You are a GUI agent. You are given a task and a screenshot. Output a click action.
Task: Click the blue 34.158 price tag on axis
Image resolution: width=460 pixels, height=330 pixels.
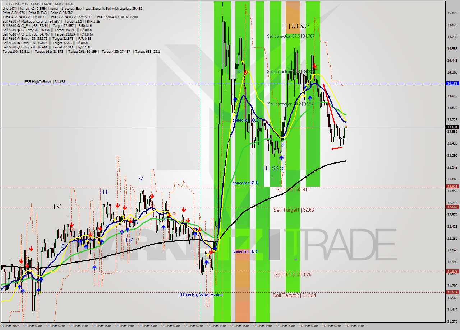click(452, 84)
